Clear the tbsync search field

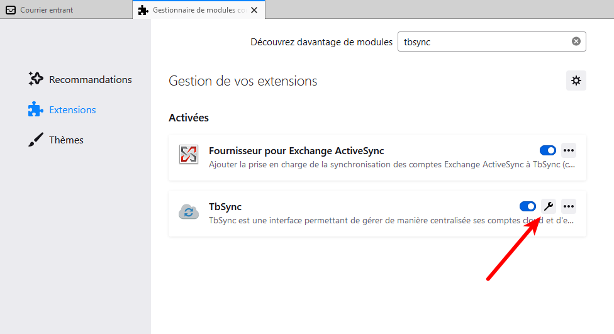tap(576, 41)
